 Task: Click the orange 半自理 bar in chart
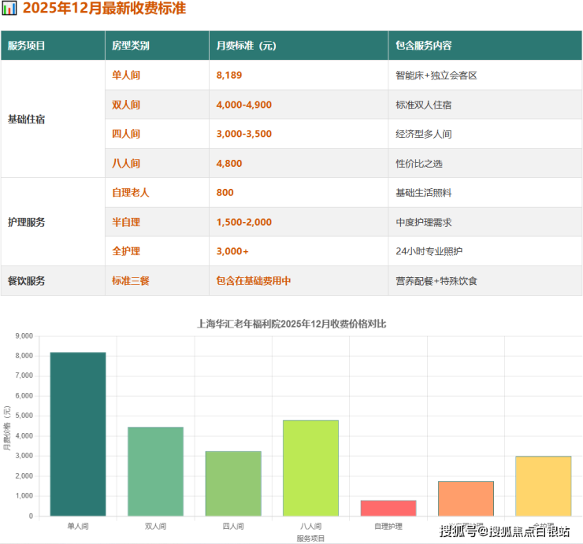[466, 498]
